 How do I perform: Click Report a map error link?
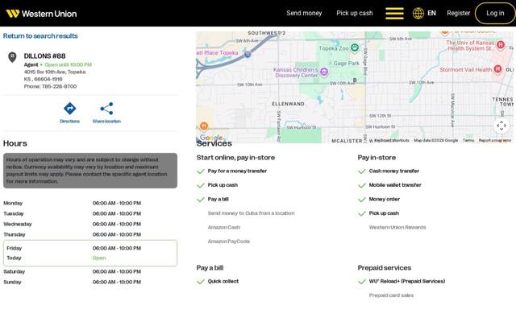[495, 140]
